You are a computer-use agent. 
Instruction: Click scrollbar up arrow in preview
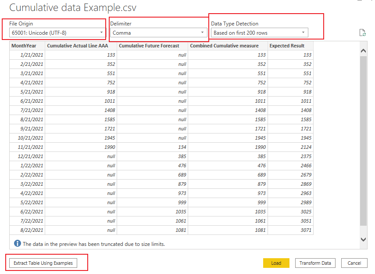tap(363, 50)
